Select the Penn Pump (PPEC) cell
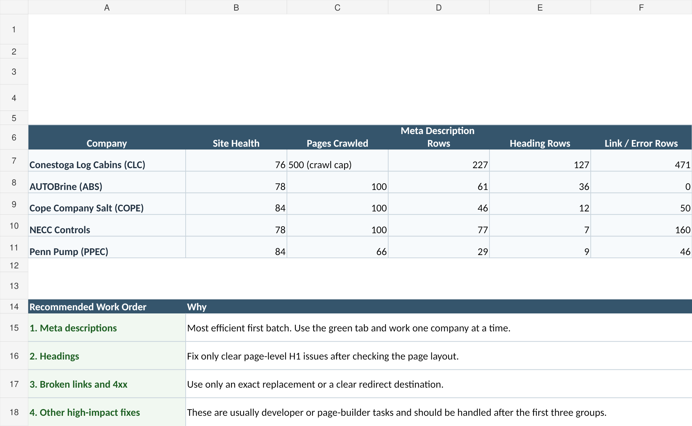692x426 pixels. [107, 247]
